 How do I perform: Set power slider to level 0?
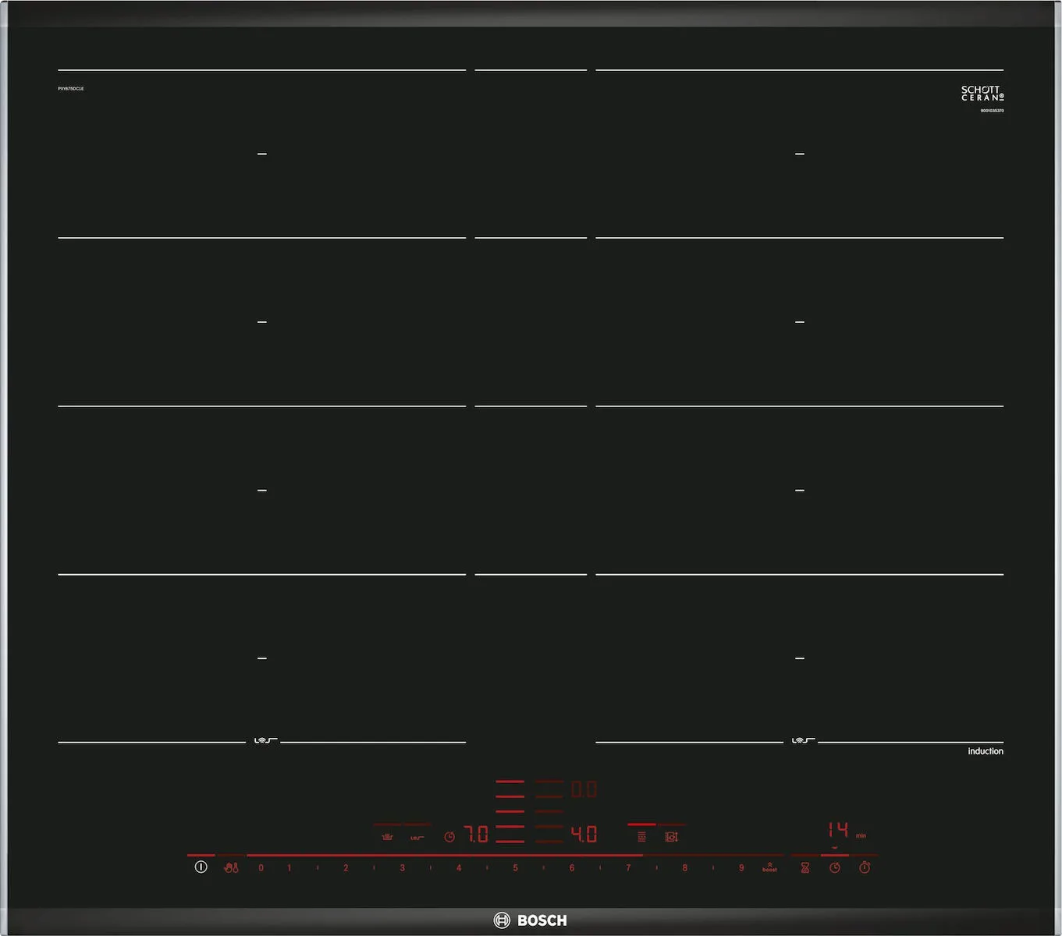261,867
